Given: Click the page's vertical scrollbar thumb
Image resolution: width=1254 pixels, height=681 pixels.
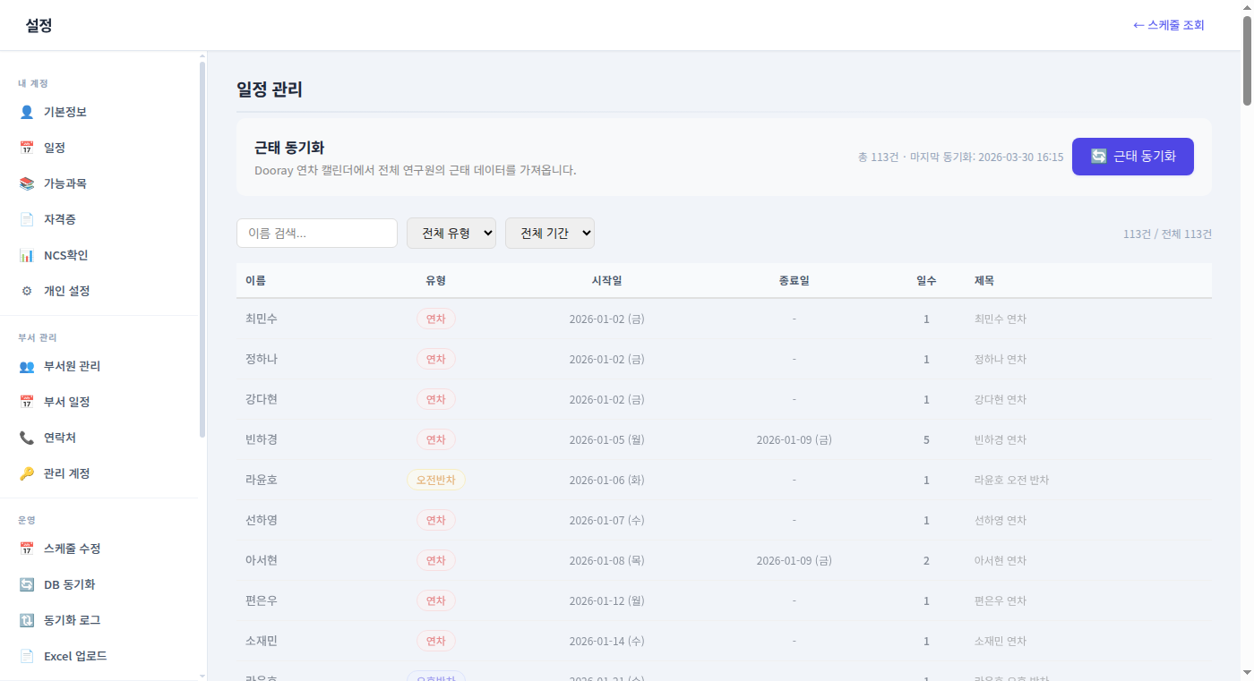Looking at the screenshot, I should click(1247, 61).
